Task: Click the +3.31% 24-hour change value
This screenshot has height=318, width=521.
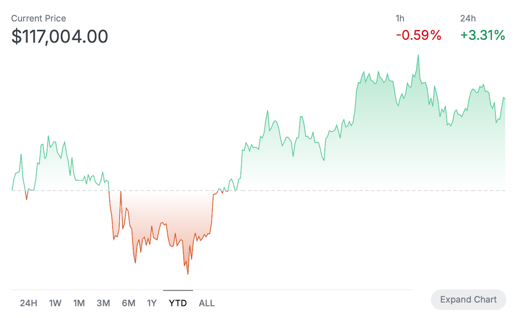Action: [482, 35]
